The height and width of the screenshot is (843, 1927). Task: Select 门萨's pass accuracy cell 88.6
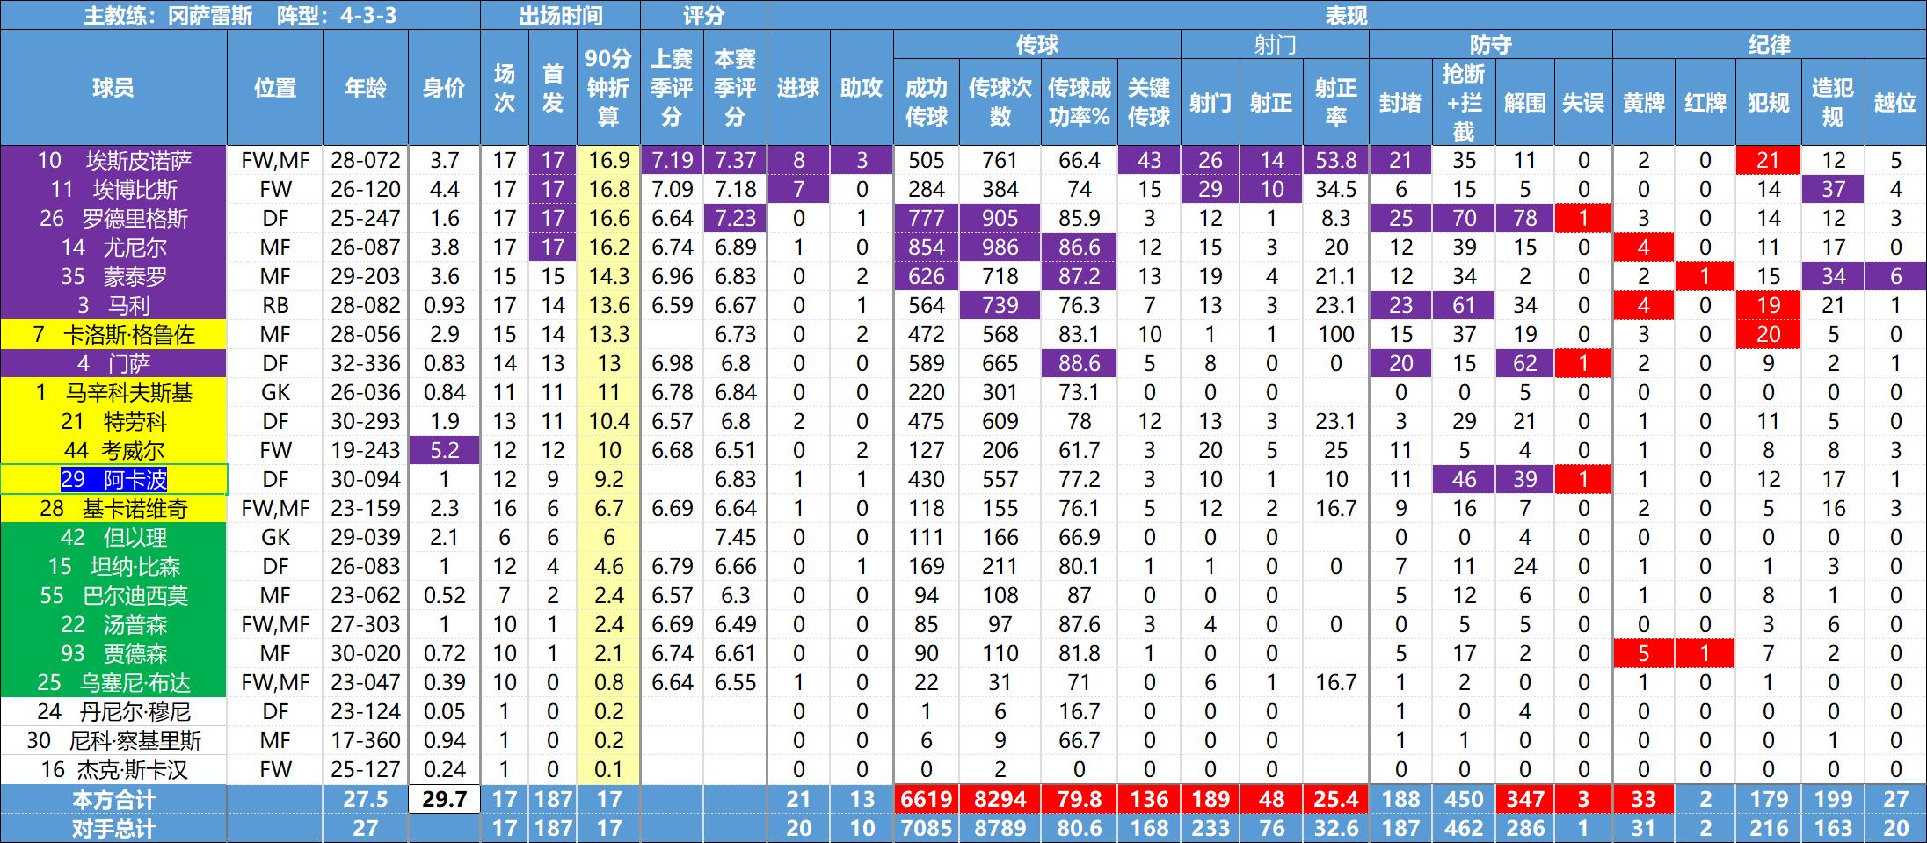[x=1079, y=363]
